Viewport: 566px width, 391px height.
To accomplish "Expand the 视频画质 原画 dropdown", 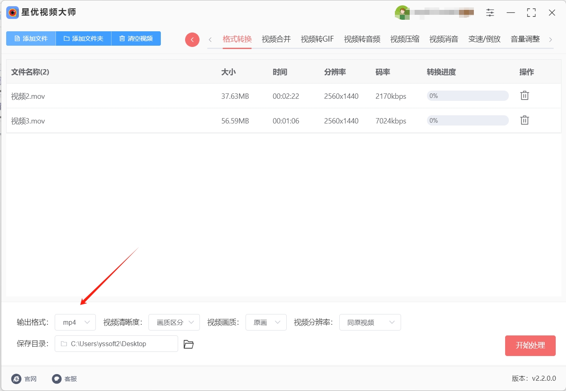I will [266, 322].
